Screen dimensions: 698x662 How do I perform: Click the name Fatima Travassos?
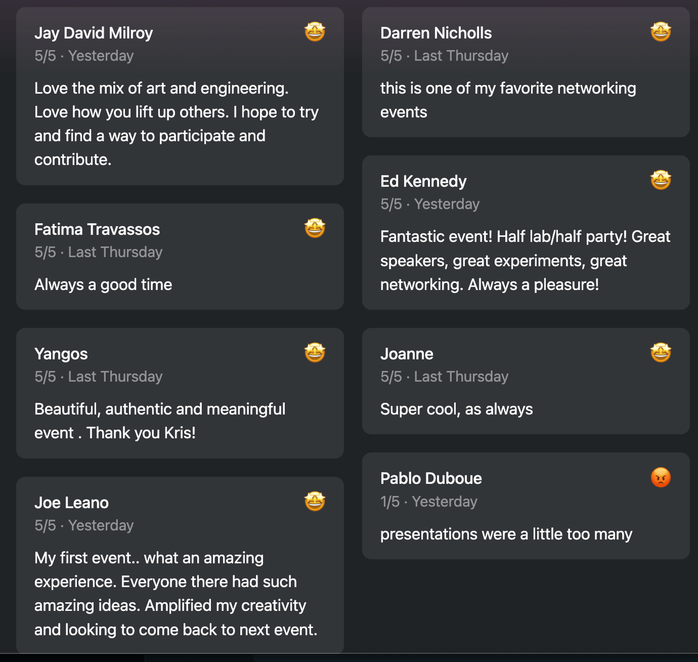[97, 230]
